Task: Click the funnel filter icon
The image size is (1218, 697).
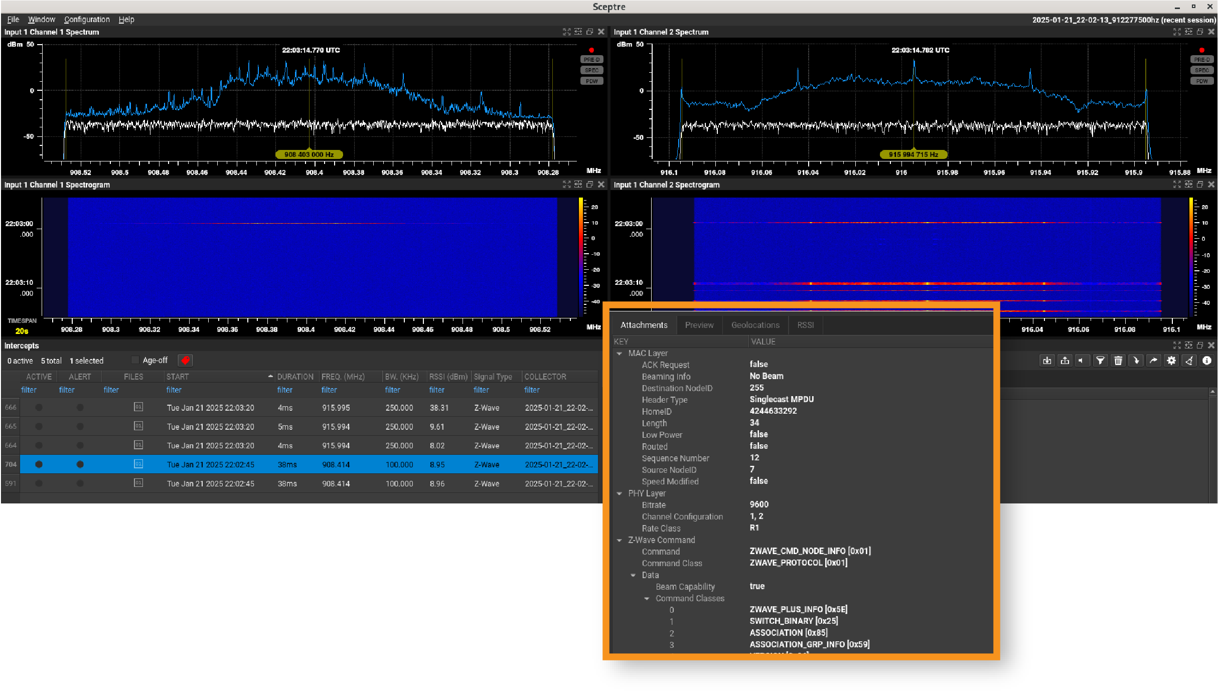Action: 1100,361
